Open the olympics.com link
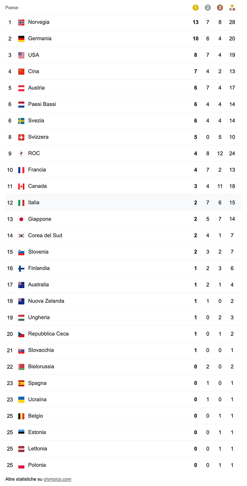The height and width of the screenshot is (486, 247). [57, 479]
